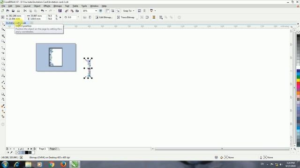
Task: Switch to the Page 1 tab
Action: [43, 149]
